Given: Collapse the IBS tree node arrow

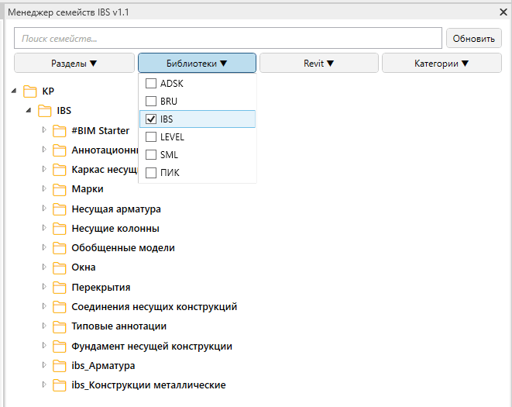Looking at the screenshot, I should pyautogui.click(x=29, y=110).
